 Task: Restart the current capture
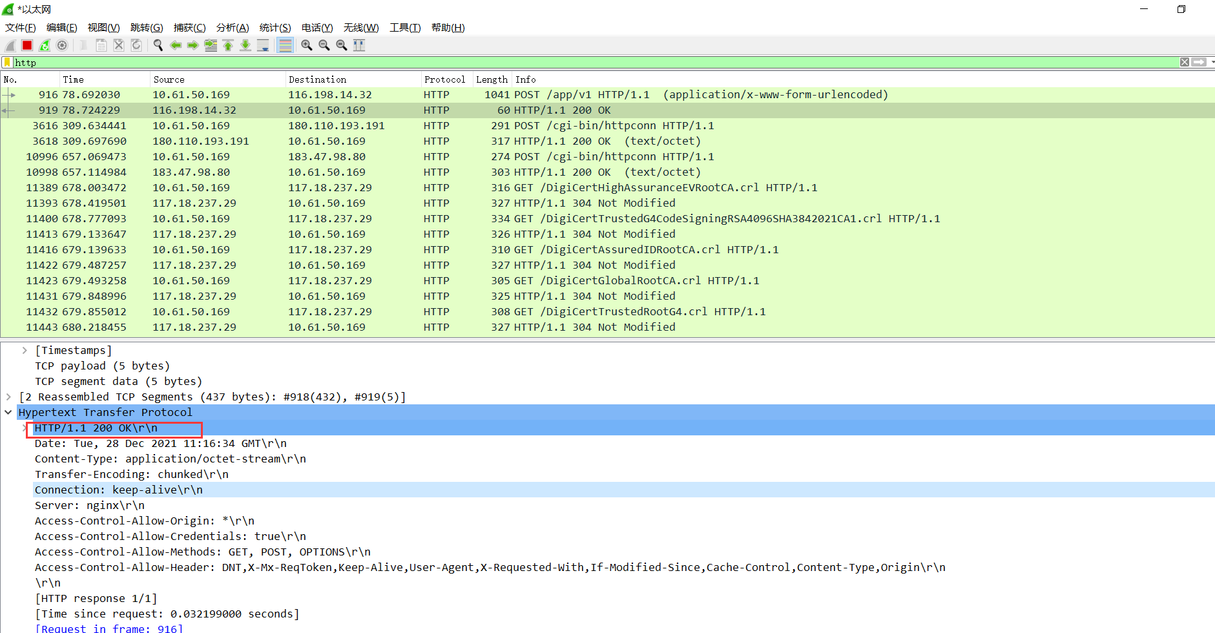45,45
